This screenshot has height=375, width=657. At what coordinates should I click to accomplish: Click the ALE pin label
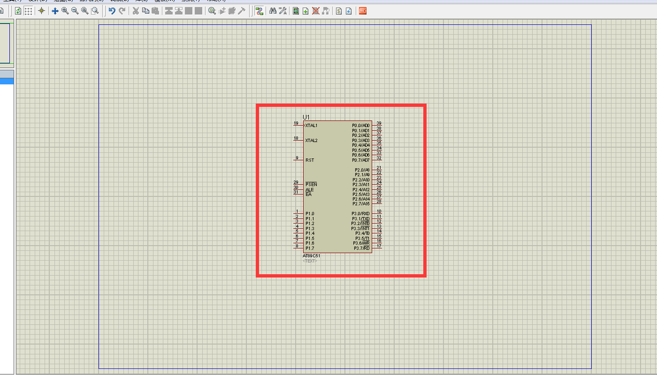(309, 189)
